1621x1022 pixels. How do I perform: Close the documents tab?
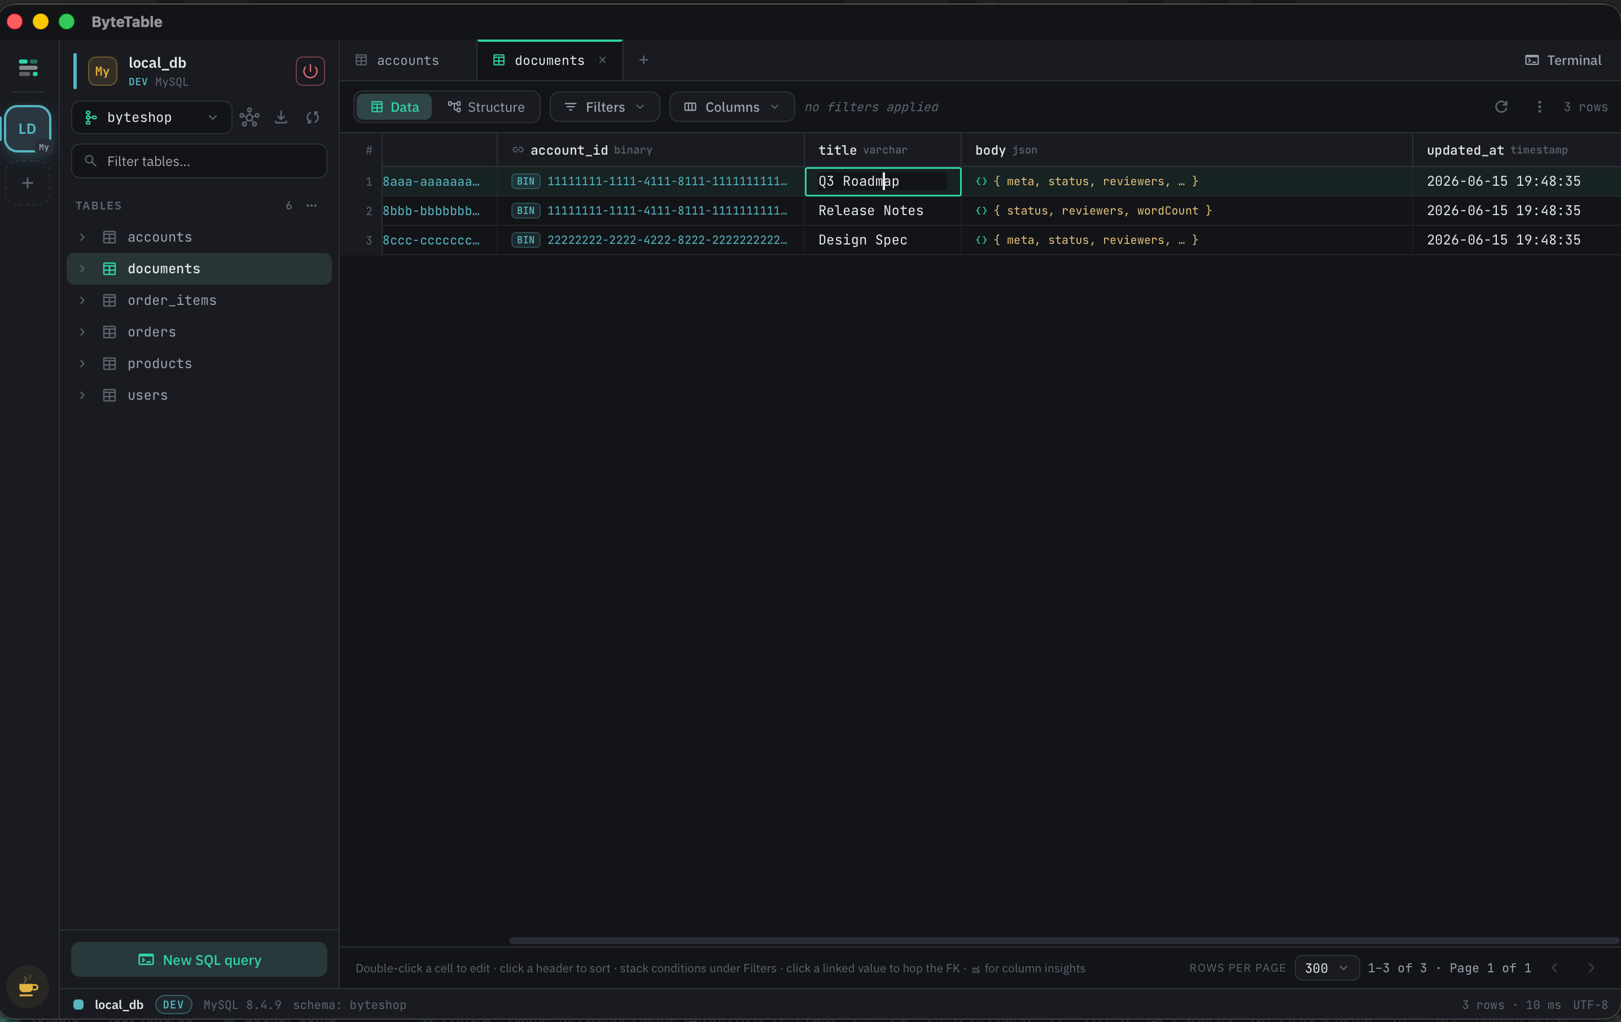pyautogui.click(x=602, y=60)
